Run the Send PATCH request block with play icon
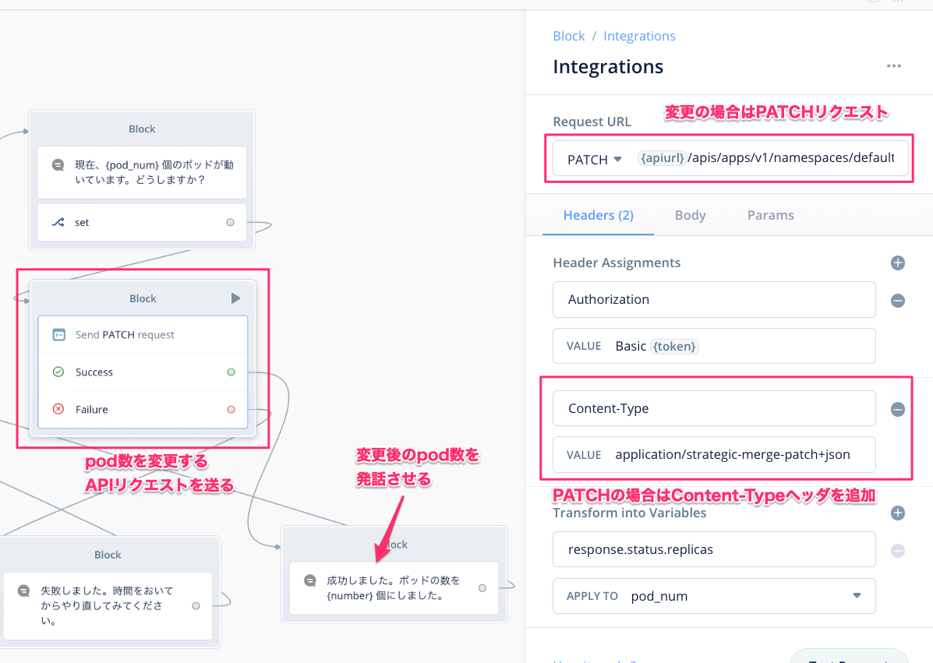 (x=235, y=298)
